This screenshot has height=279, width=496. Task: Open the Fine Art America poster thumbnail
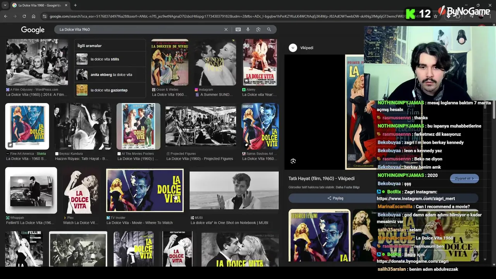click(27, 126)
